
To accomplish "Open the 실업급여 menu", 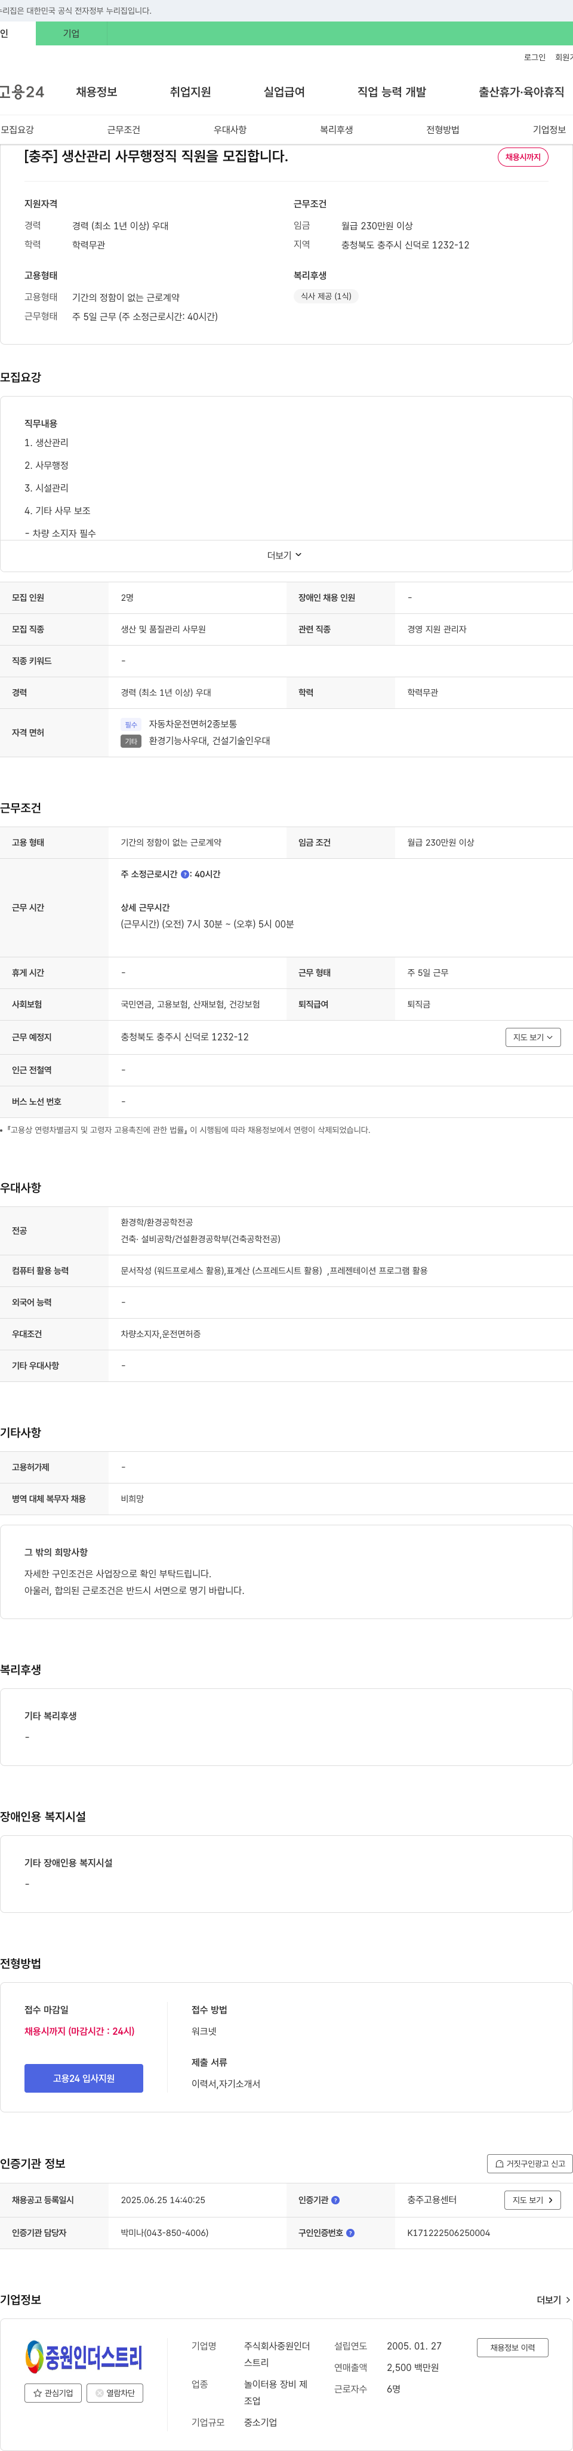I will click(x=284, y=93).
